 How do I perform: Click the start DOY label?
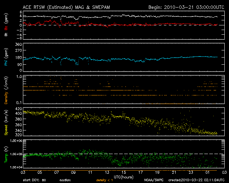pyautogui.click(x=35, y=180)
